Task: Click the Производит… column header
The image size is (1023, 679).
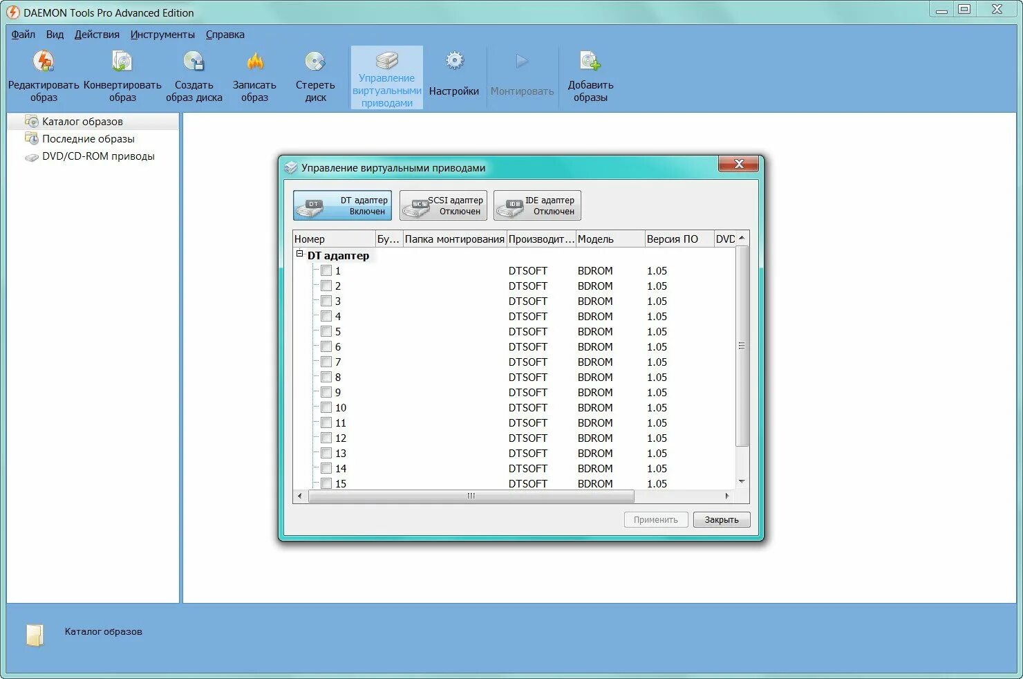Action: click(x=541, y=239)
